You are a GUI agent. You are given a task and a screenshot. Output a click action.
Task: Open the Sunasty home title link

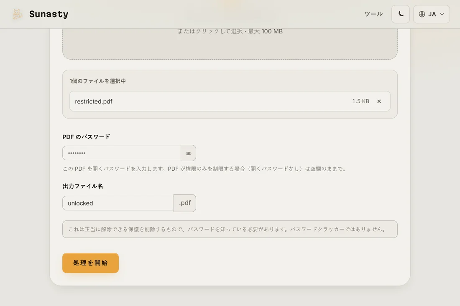tap(49, 14)
